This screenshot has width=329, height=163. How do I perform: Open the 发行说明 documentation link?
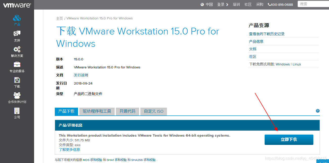81,75
